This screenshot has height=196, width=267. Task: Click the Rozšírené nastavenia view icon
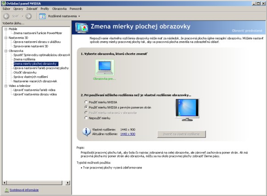43,16
